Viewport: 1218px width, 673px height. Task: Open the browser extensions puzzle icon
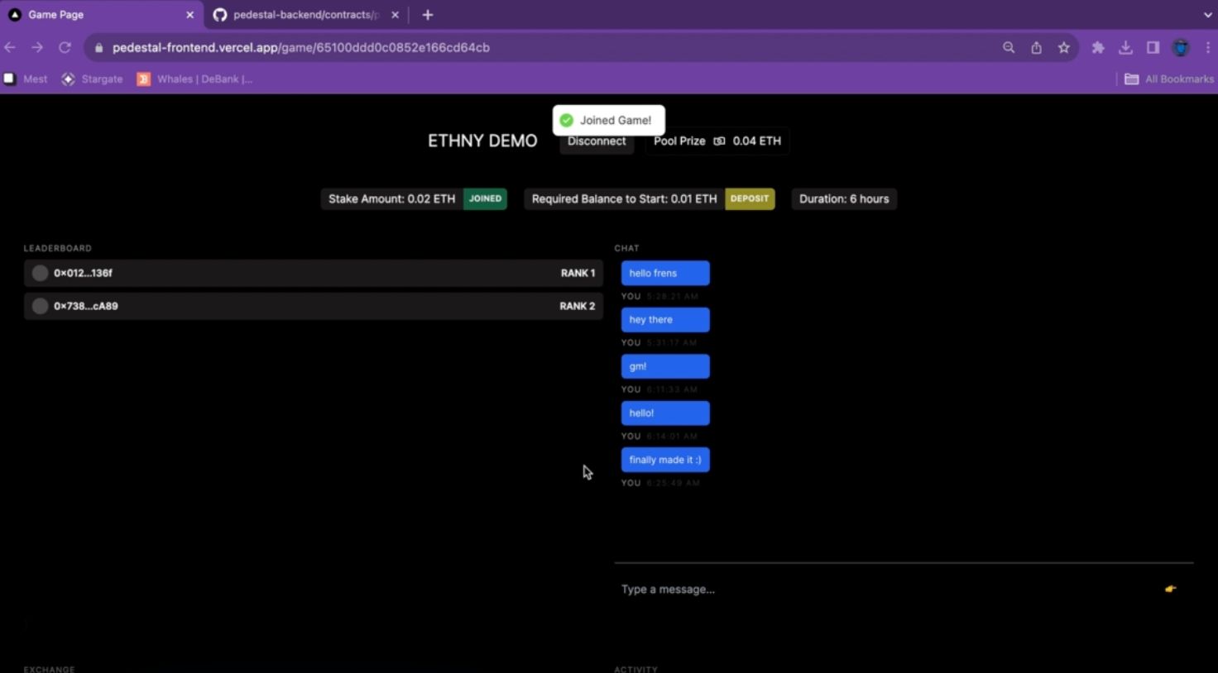(x=1098, y=48)
